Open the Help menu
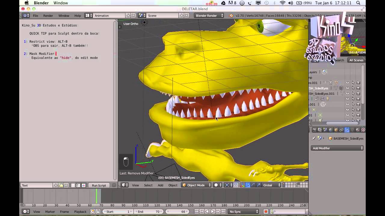 pyautogui.click(x=78, y=16)
